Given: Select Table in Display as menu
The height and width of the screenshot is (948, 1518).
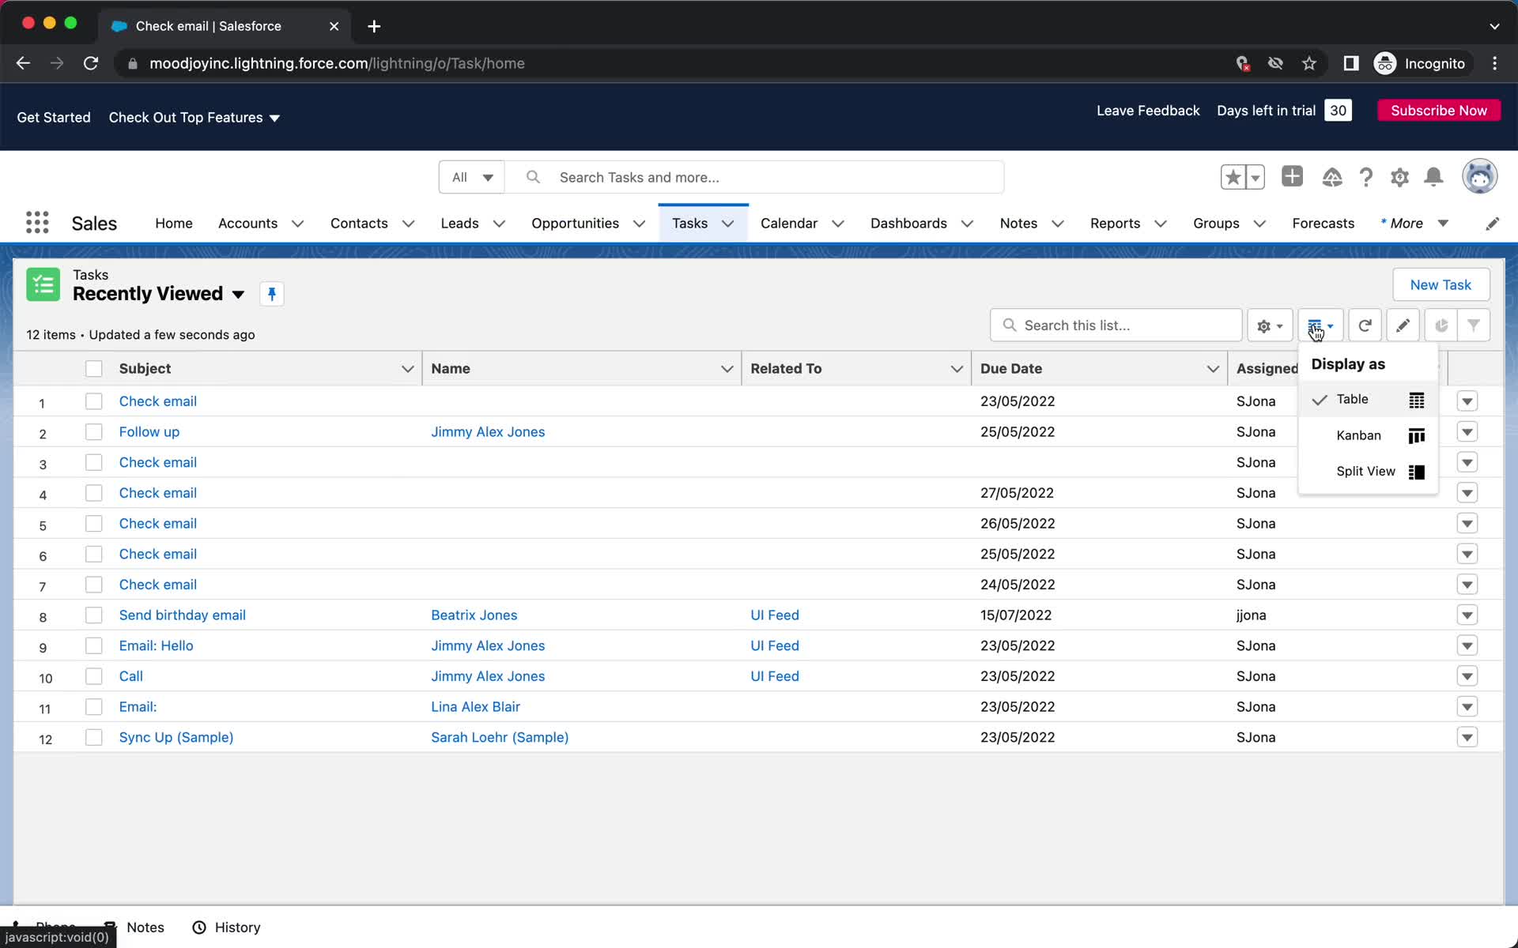Looking at the screenshot, I should (x=1368, y=400).
